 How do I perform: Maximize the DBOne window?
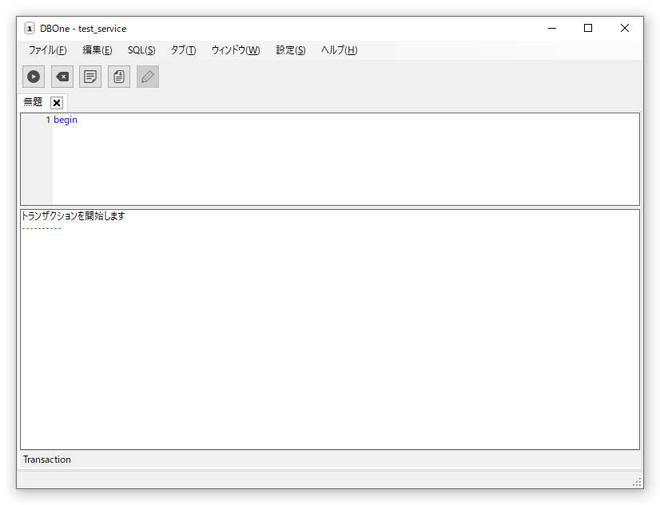[x=588, y=28]
